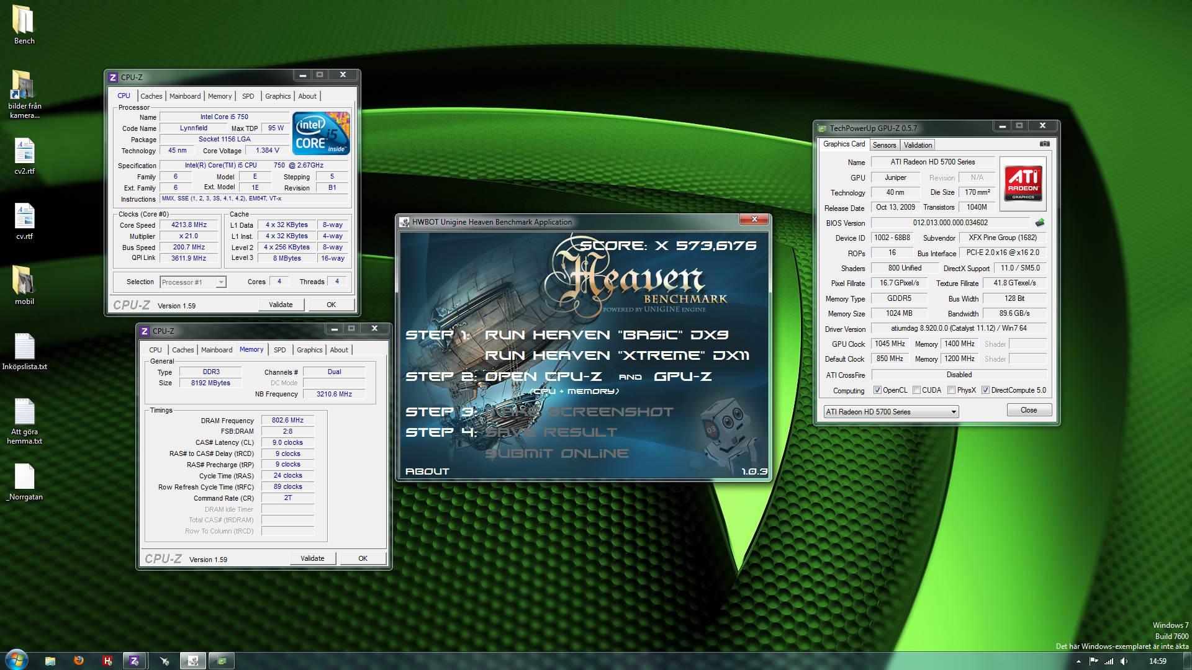Open Graphics tab in lower CPU-Z window

pyautogui.click(x=309, y=350)
